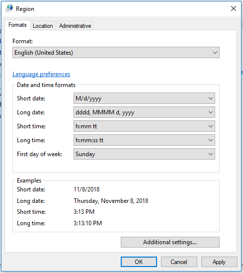Apply changes with the Apply button

219,262
